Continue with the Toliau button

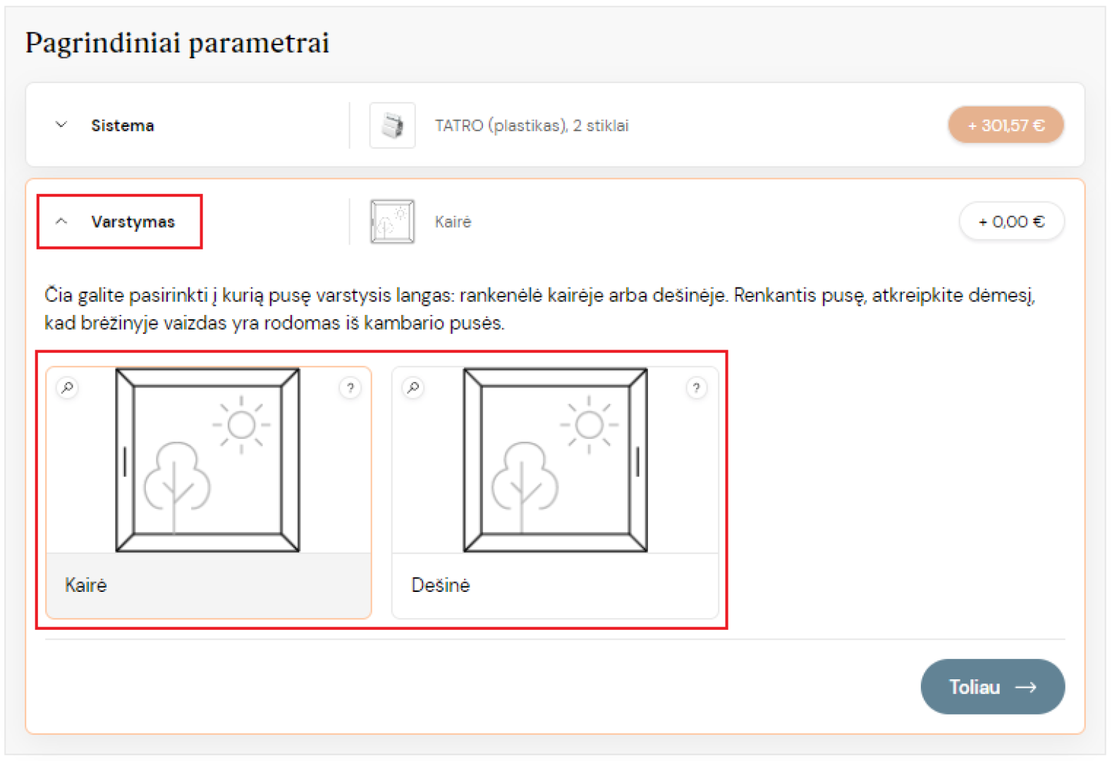[x=992, y=687]
